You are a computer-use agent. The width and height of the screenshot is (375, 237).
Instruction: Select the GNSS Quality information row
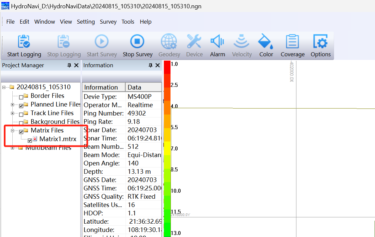pos(103,196)
